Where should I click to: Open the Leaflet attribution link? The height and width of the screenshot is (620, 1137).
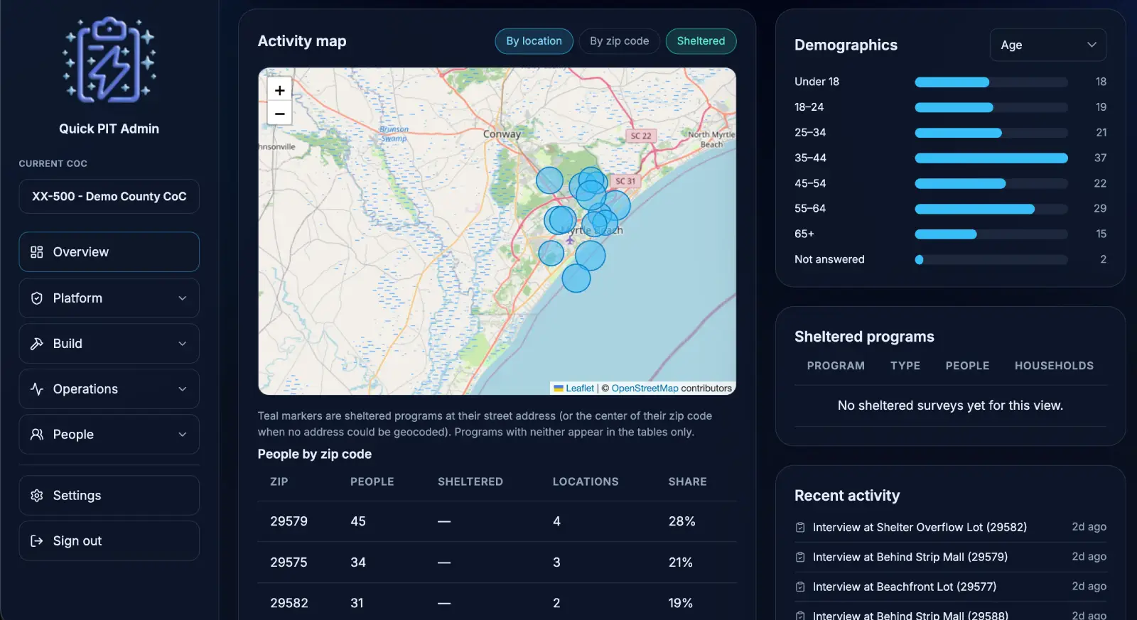(574, 388)
